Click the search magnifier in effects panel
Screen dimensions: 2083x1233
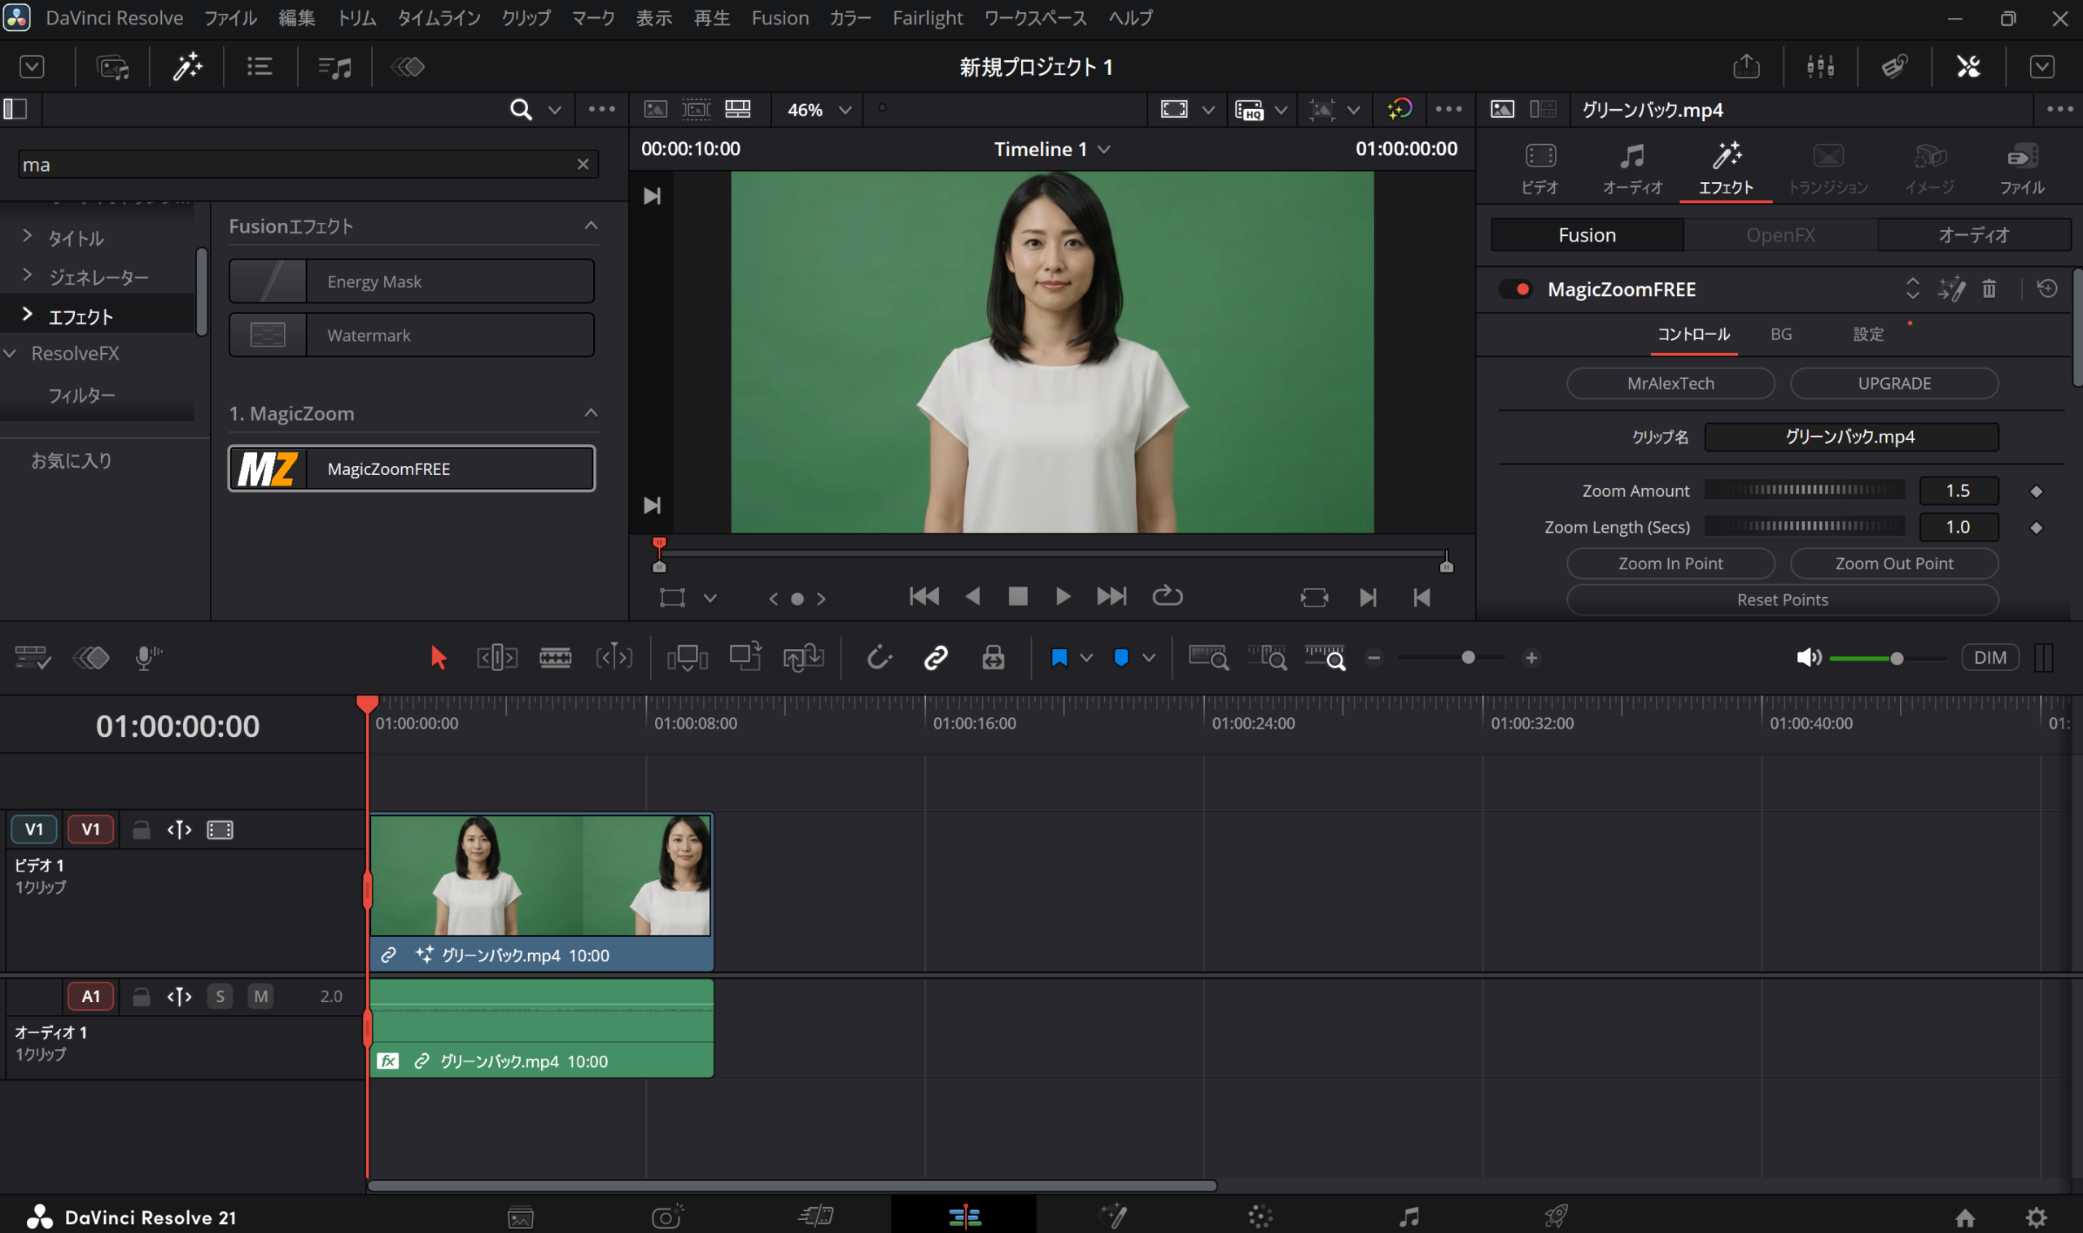520,110
